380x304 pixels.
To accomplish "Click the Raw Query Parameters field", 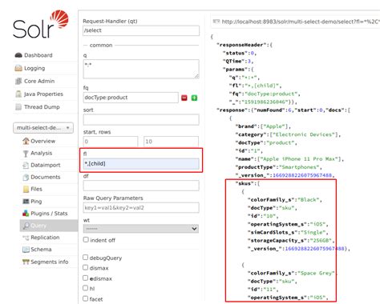I will click(141, 208).
